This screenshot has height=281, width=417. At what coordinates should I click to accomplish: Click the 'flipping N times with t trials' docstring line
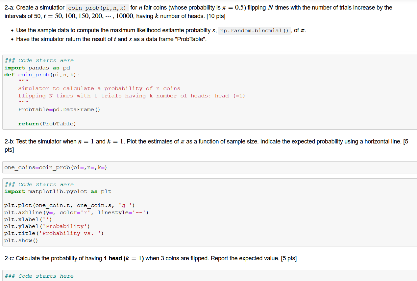[132, 96]
